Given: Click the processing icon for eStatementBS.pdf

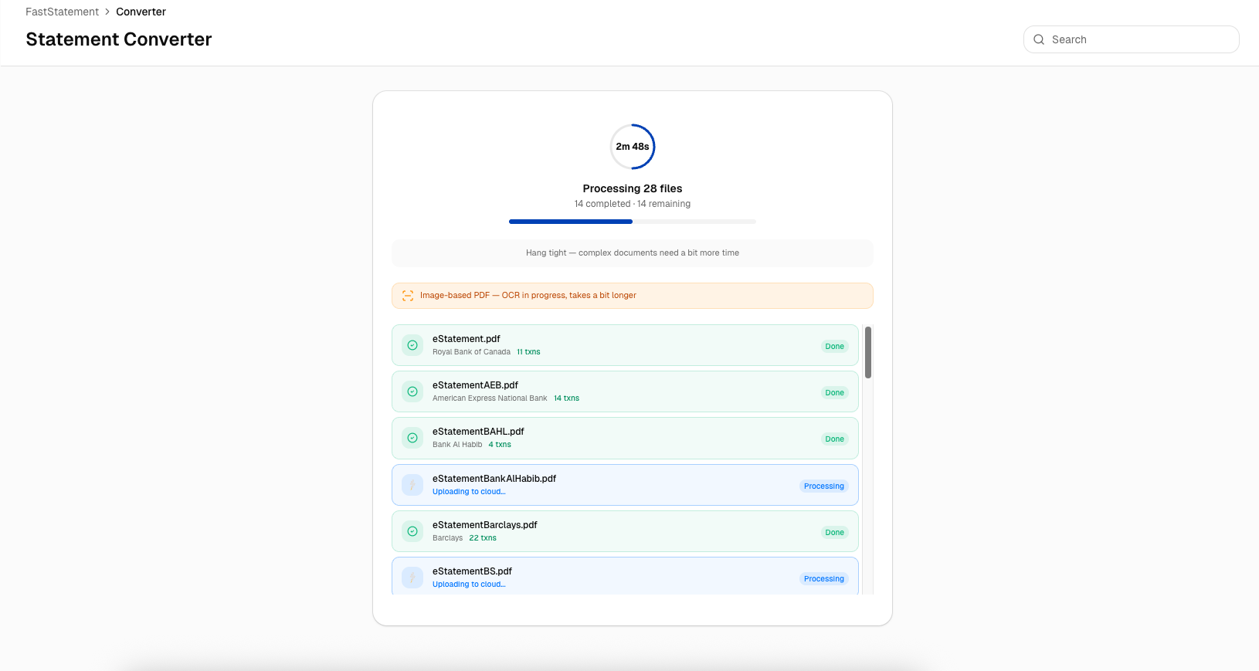Looking at the screenshot, I should [x=412, y=578].
